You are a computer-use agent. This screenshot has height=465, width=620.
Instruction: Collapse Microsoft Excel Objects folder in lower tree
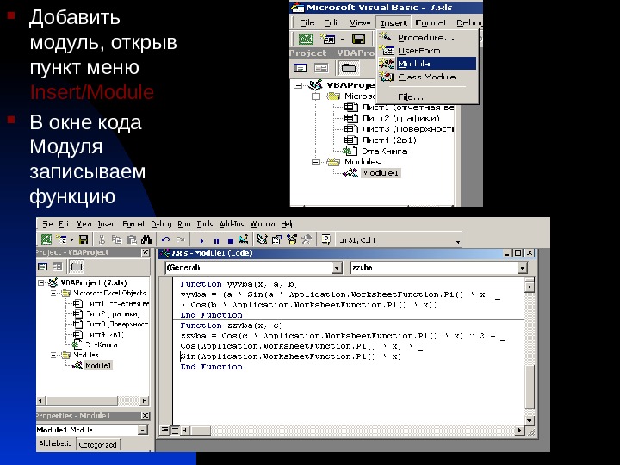54,293
